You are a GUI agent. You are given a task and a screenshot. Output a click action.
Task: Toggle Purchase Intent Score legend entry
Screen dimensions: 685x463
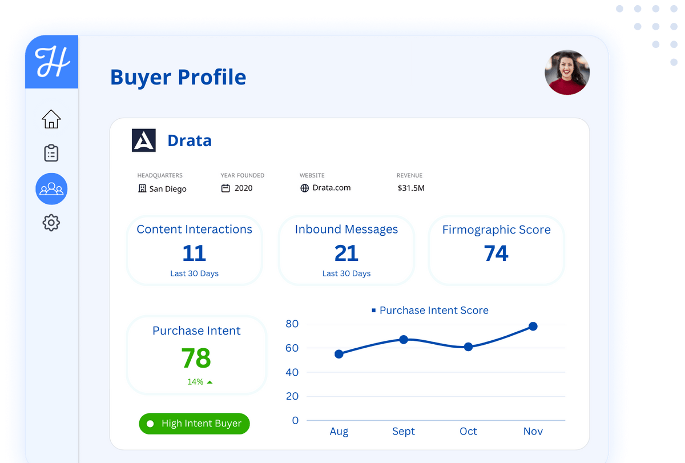pos(430,311)
